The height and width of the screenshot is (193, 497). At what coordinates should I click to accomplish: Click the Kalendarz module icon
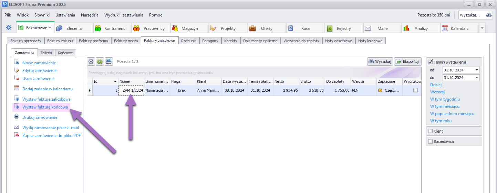tap(445, 28)
